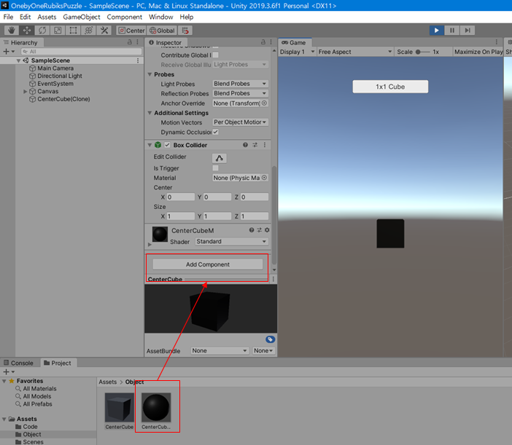
Task: Open the Window menu
Action: [x=161, y=17]
